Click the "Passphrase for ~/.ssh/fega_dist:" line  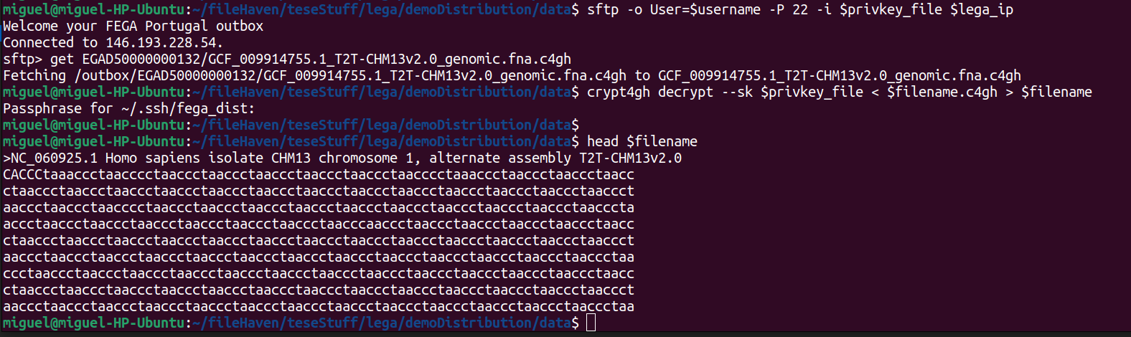tap(129, 109)
